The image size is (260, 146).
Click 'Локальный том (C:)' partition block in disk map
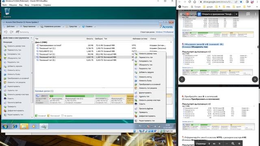click(80, 99)
